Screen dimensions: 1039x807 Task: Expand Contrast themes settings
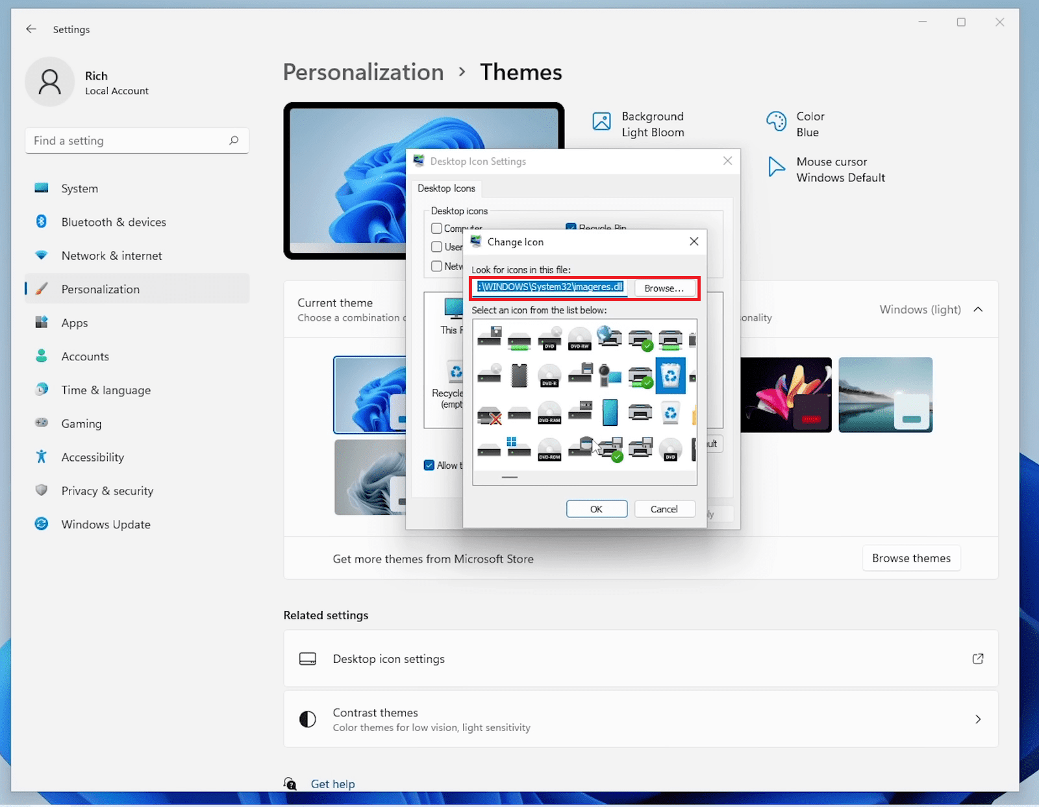(x=977, y=719)
